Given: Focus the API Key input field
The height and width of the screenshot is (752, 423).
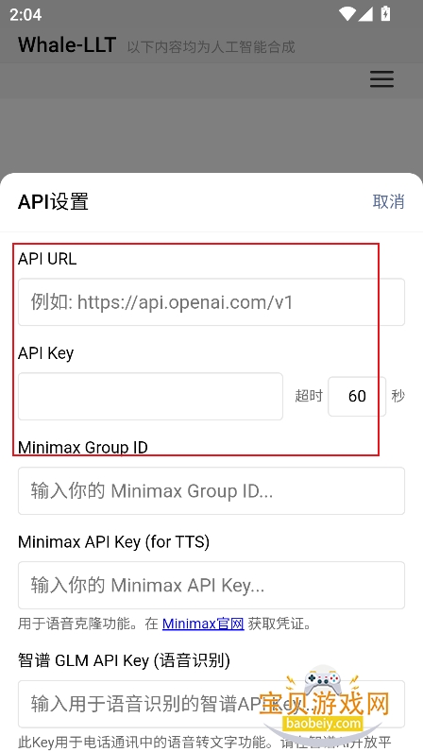Looking at the screenshot, I should coord(150,397).
